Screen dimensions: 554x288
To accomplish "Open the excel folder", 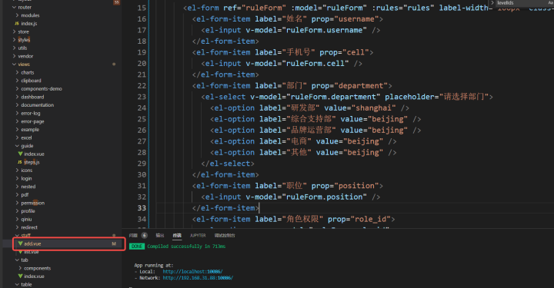I will pos(26,137).
